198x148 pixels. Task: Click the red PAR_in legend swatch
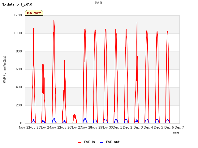(80, 142)
